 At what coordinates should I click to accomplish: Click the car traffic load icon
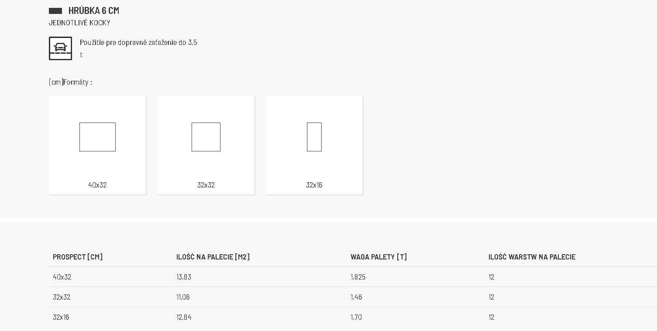(x=60, y=48)
